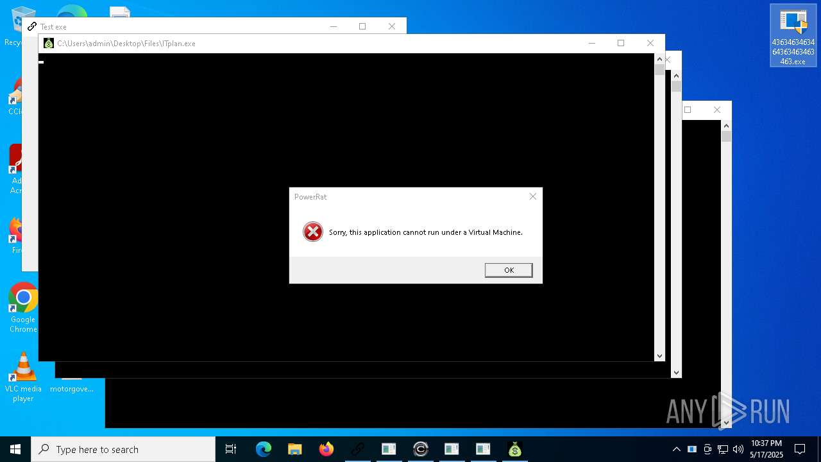Close the rearmost console window
Screen dimensions: 821x462
click(717, 110)
